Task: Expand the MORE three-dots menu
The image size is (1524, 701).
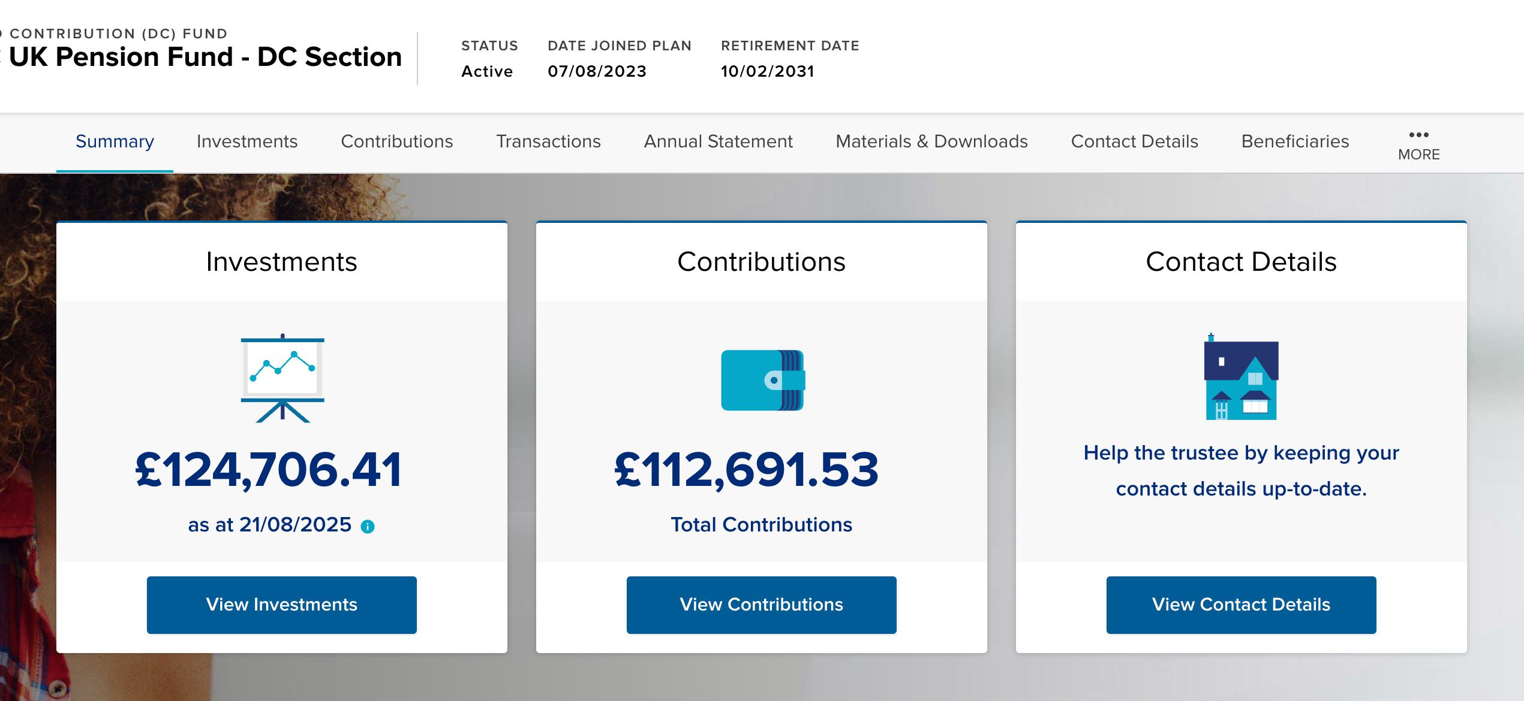Action: 1418,144
